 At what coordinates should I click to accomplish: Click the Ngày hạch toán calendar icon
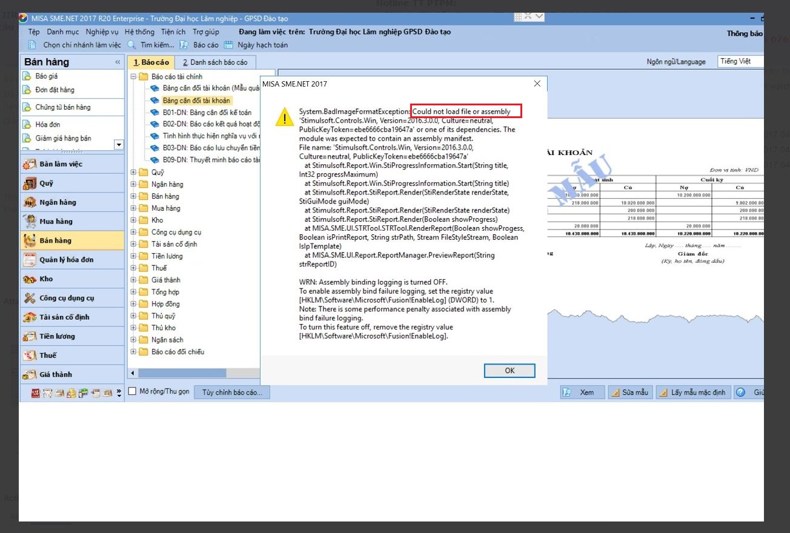[x=228, y=45]
